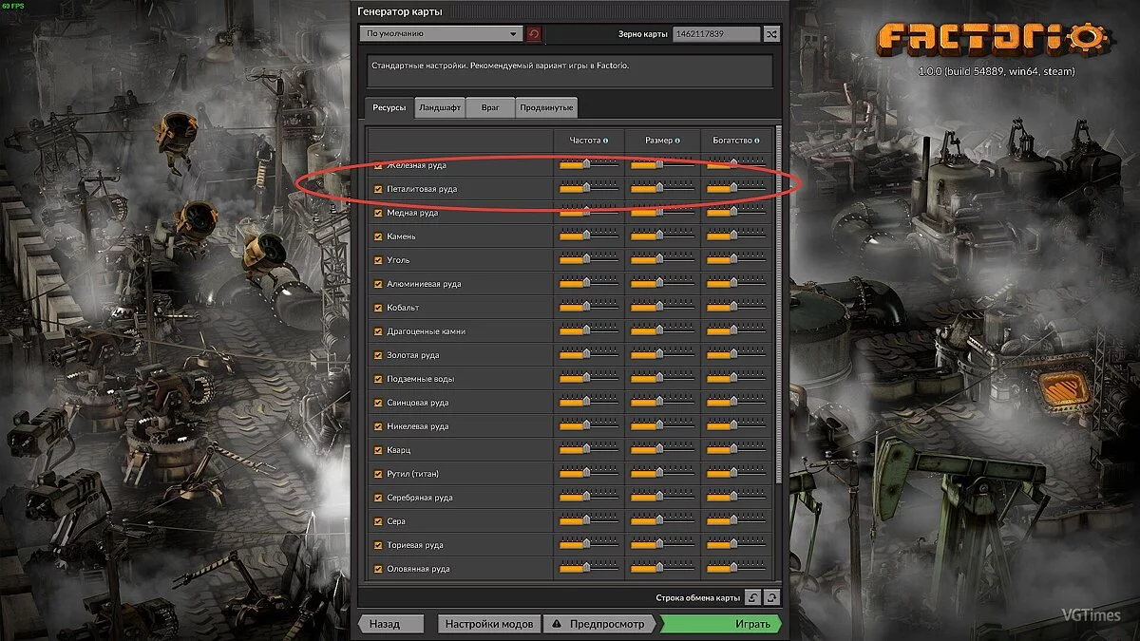This screenshot has height=641, width=1140.
Task: Click the info icon beside Богатство
Action: coord(757,141)
